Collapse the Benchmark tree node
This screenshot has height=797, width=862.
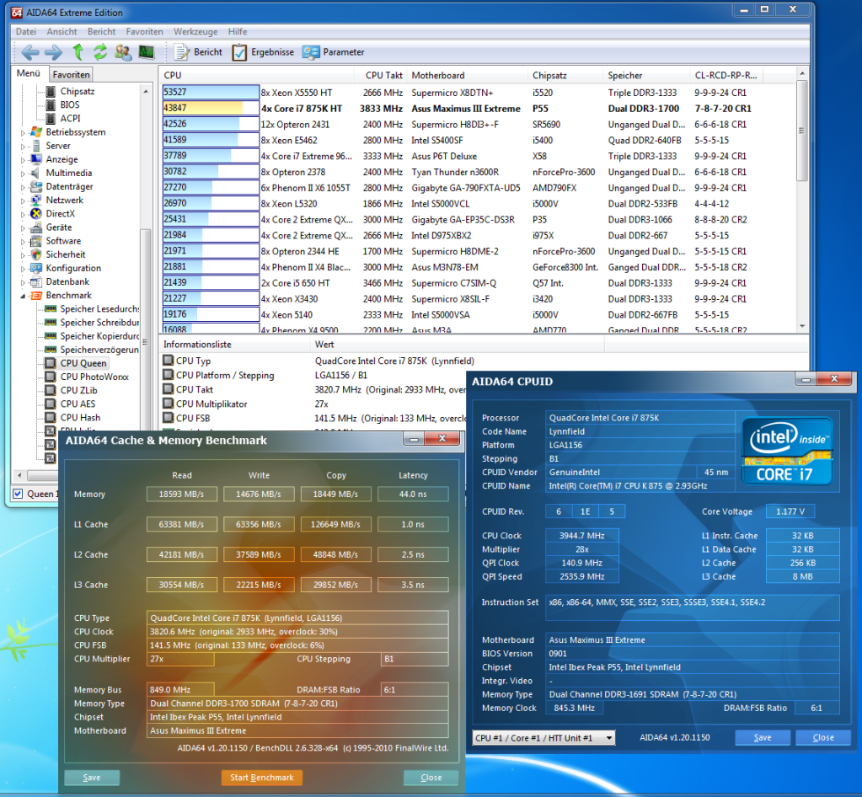tap(24, 296)
